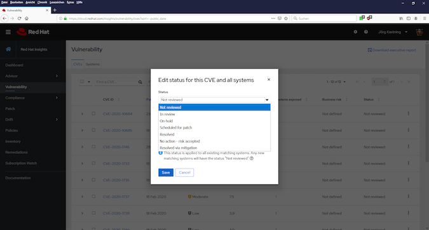Open a new browser tab
This screenshot has width=429, height=230.
pyautogui.click(x=55, y=10)
